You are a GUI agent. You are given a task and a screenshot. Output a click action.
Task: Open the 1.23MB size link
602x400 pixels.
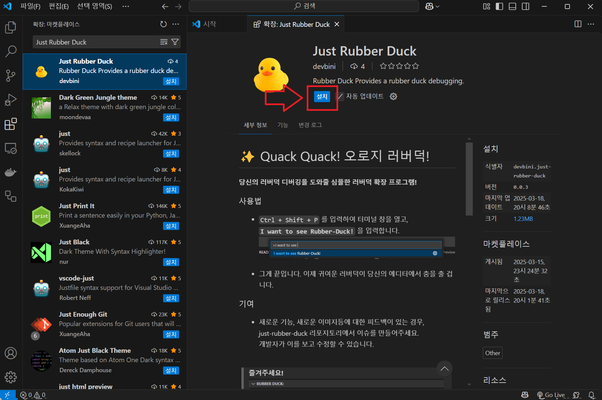tap(523, 219)
